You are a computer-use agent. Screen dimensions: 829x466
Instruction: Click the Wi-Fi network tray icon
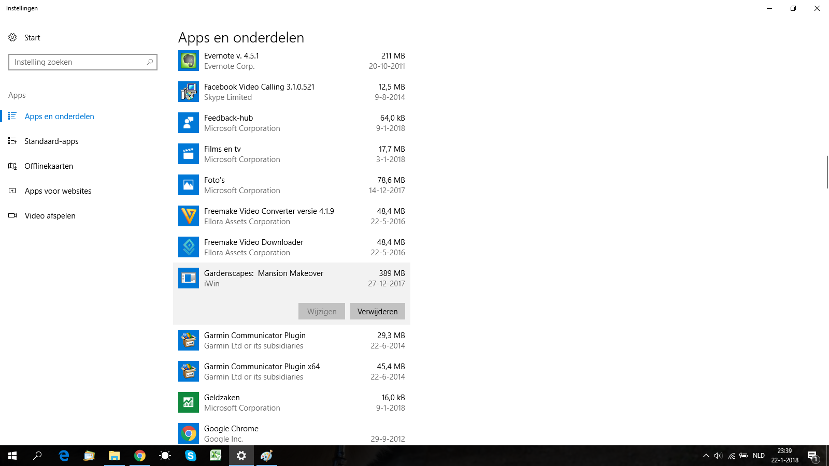pyautogui.click(x=731, y=456)
